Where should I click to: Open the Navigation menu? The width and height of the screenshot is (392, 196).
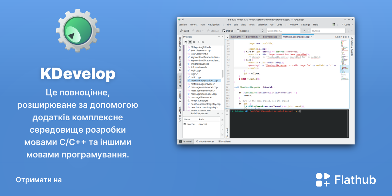point(214,24)
